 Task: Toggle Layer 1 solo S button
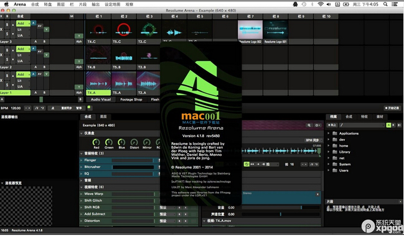point(7,84)
